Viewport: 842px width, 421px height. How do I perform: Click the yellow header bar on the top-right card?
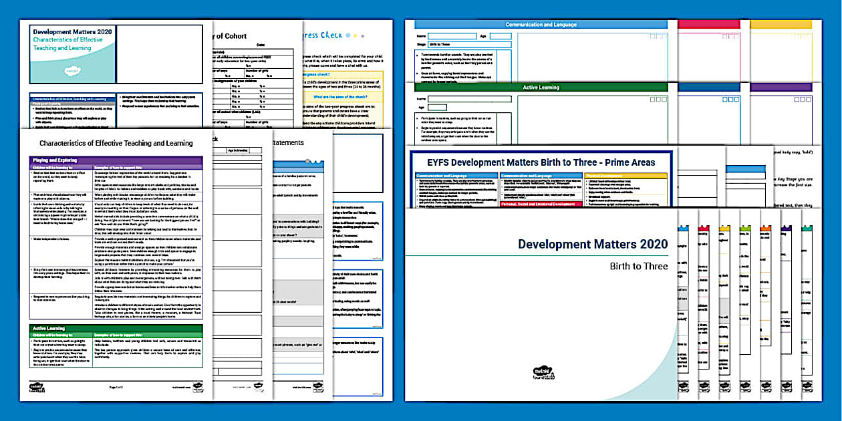point(781,24)
